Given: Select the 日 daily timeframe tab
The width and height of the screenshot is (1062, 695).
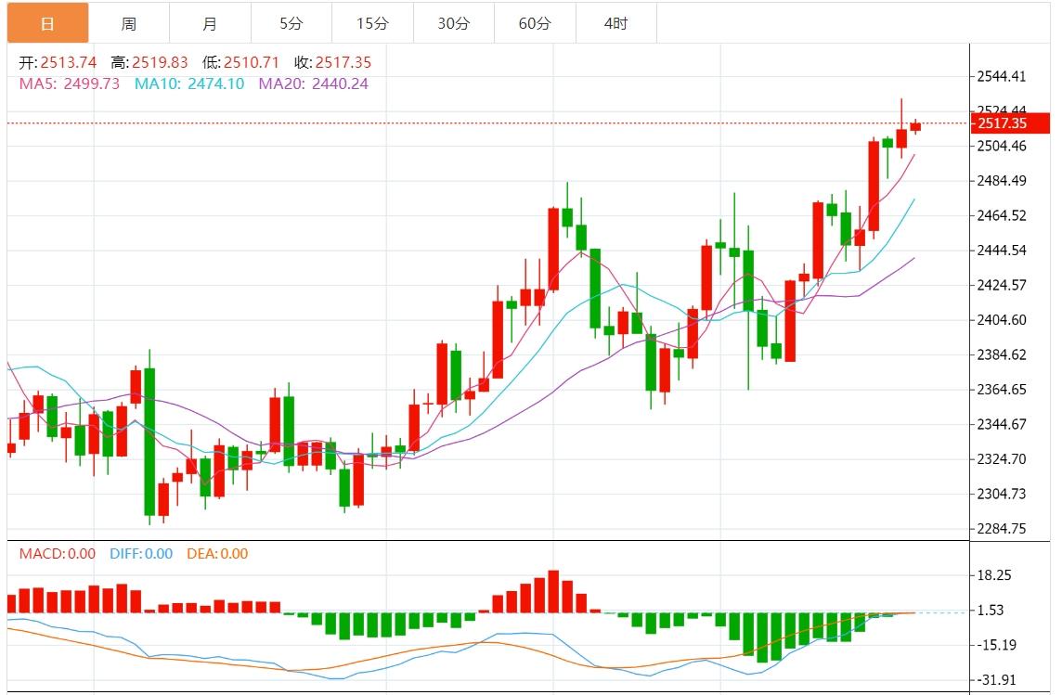Looking at the screenshot, I should click(x=47, y=24).
